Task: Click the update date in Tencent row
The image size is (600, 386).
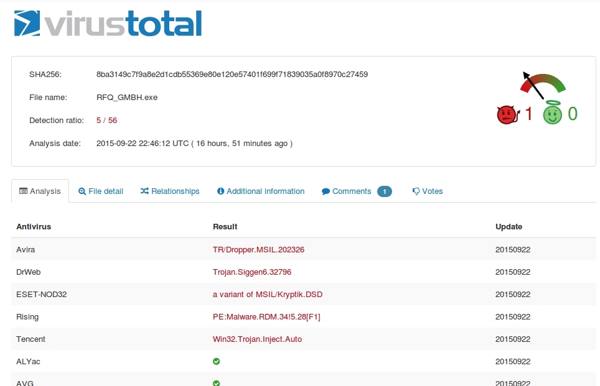Action: pos(513,339)
